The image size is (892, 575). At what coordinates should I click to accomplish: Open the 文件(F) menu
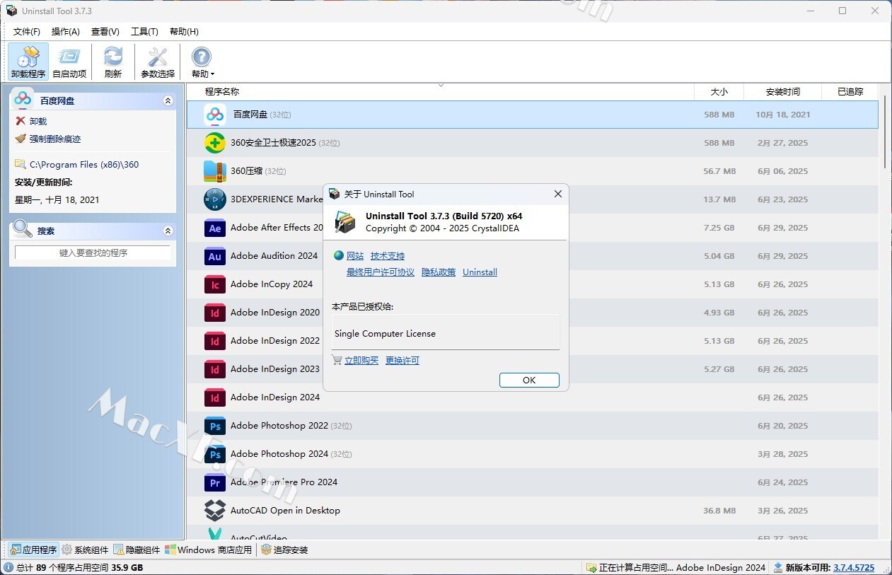pyautogui.click(x=27, y=32)
